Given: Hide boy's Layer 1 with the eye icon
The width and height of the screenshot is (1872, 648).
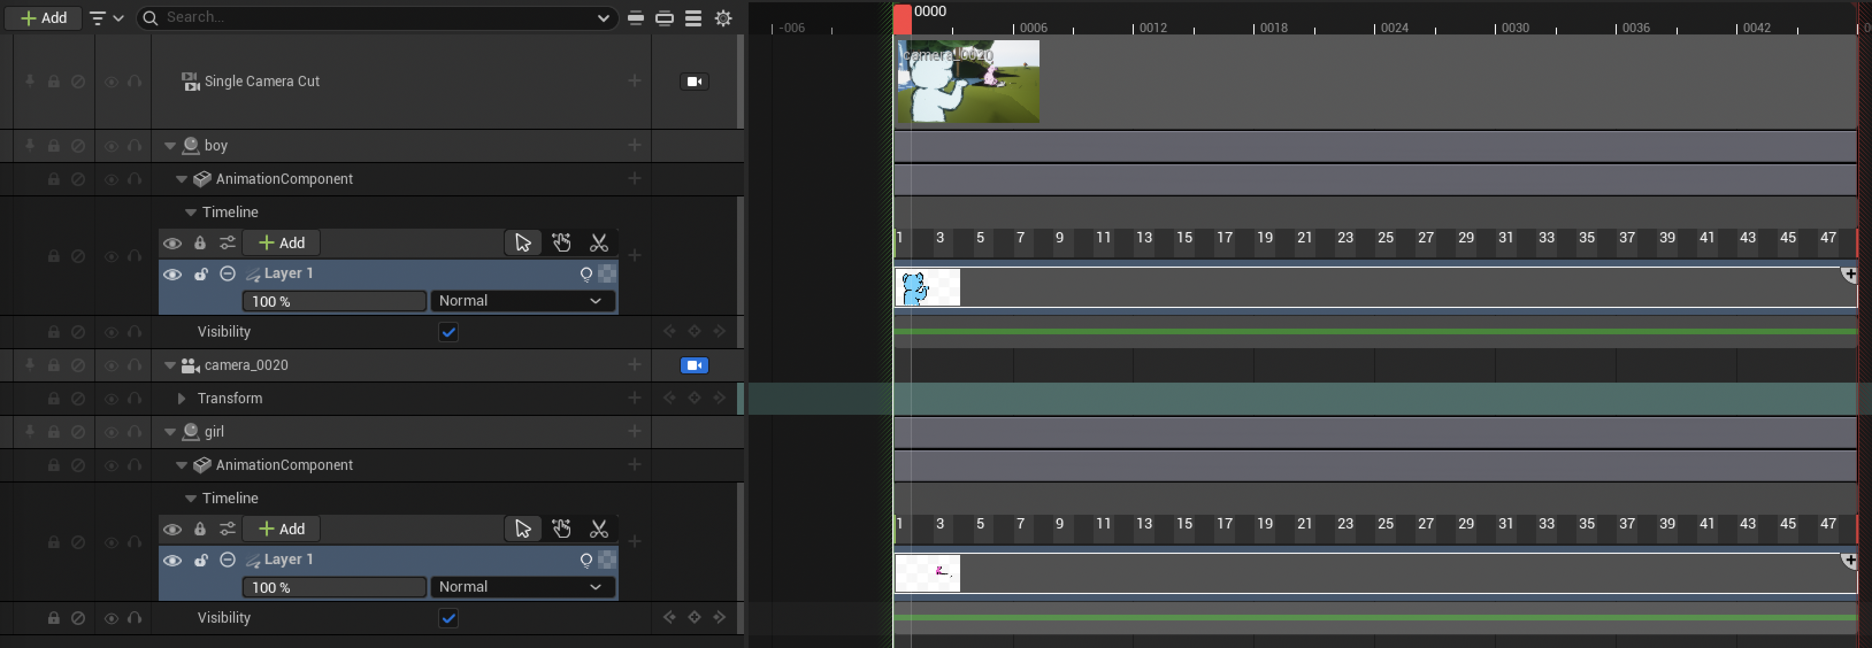Looking at the screenshot, I should [x=172, y=275].
